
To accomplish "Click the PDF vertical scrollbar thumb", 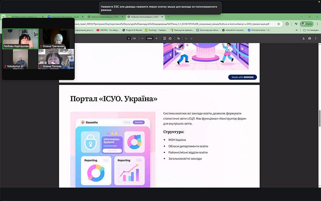I will 320,119.
